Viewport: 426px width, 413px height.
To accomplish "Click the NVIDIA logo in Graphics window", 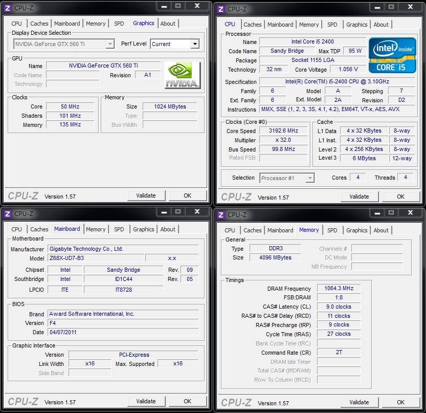I will coord(182,75).
